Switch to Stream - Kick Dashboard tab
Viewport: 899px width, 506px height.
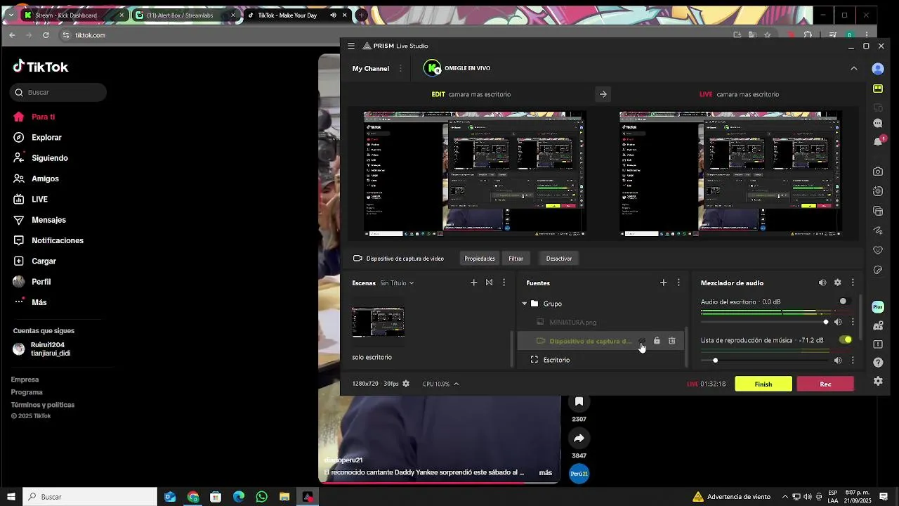(x=74, y=15)
